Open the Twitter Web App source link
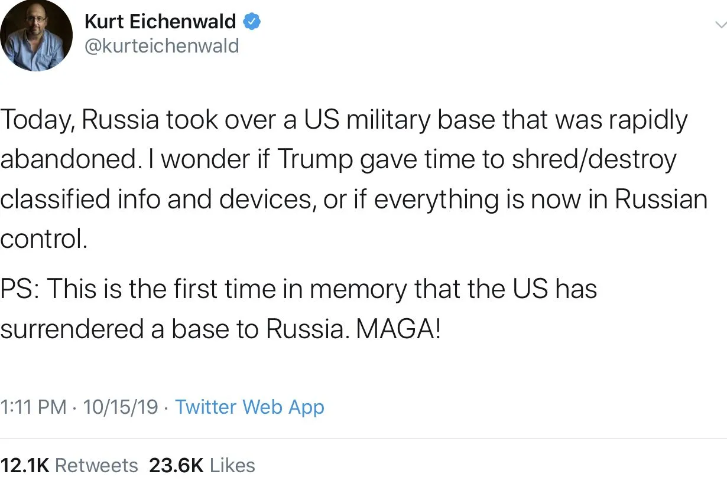The image size is (727, 484). (x=249, y=407)
